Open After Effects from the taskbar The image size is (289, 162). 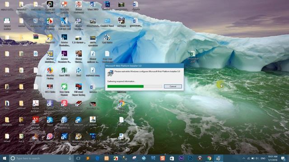click(181, 158)
